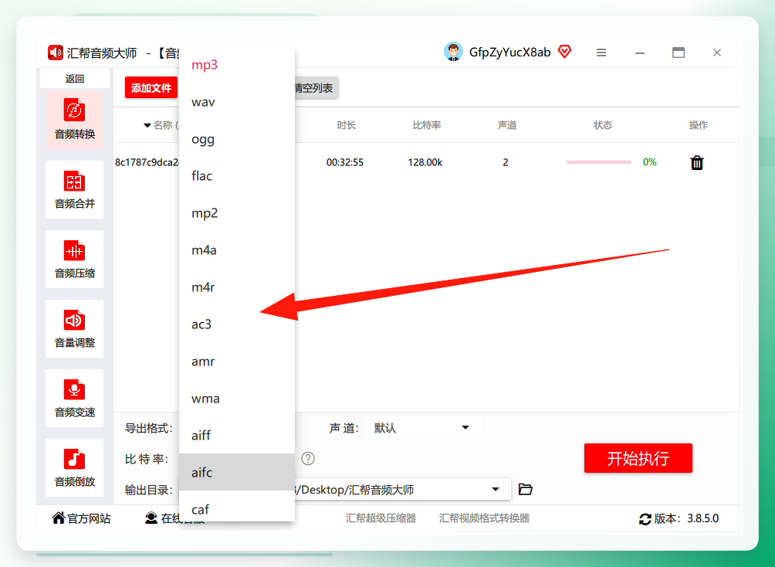
Task: Click the bitrate value 128.00k
Action: click(425, 162)
